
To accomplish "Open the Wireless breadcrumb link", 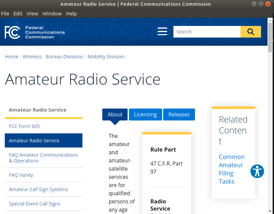I will (x=32, y=57).
